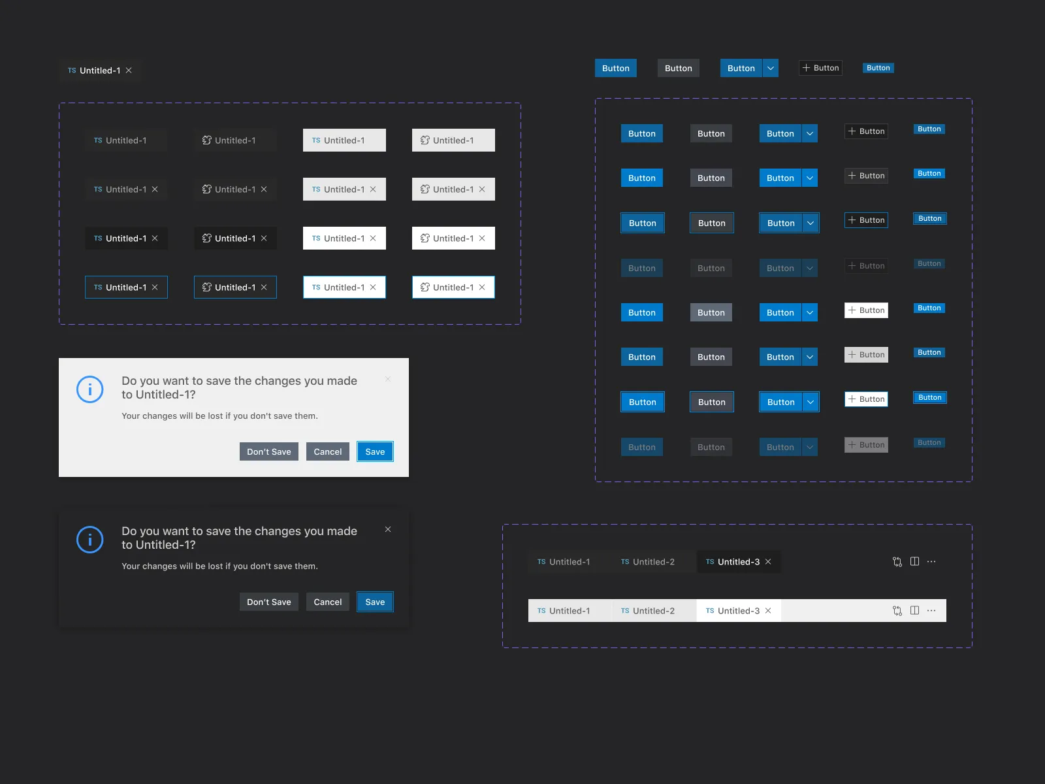Click the info icon in the light save dialog

click(x=90, y=389)
